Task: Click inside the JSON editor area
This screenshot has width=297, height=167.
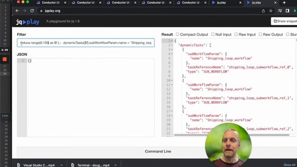Action: coord(90,97)
